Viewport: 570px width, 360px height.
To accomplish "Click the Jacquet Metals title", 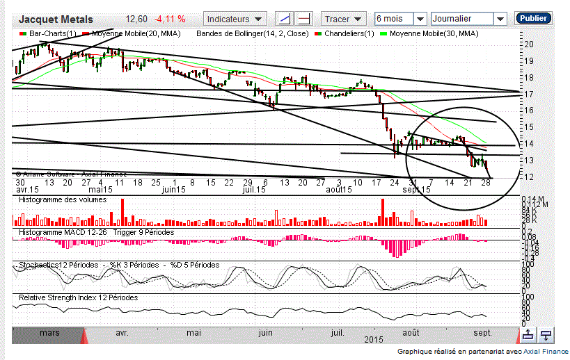I will click(56, 19).
